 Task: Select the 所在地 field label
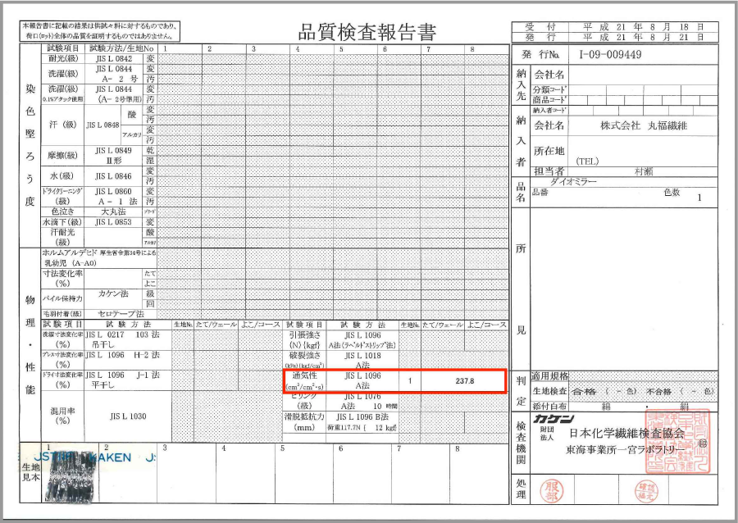click(x=549, y=151)
